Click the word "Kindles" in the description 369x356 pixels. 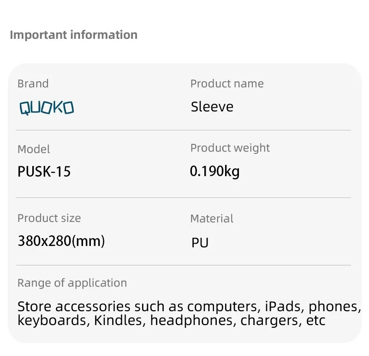tap(120, 320)
